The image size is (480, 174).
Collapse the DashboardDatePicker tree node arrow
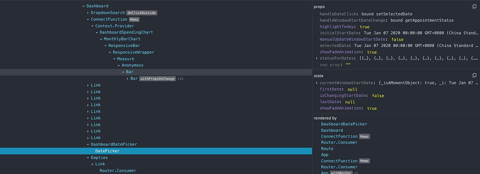coord(88,144)
